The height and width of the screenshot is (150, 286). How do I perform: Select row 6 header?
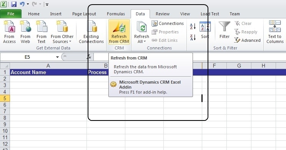tap(5, 105)
